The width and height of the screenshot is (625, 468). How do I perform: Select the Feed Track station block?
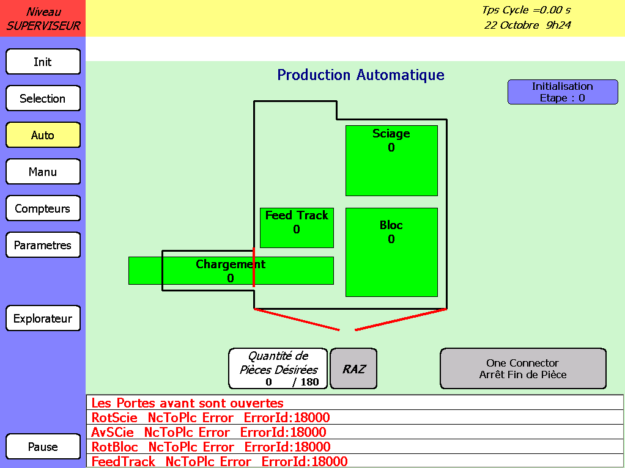(297, 228)
